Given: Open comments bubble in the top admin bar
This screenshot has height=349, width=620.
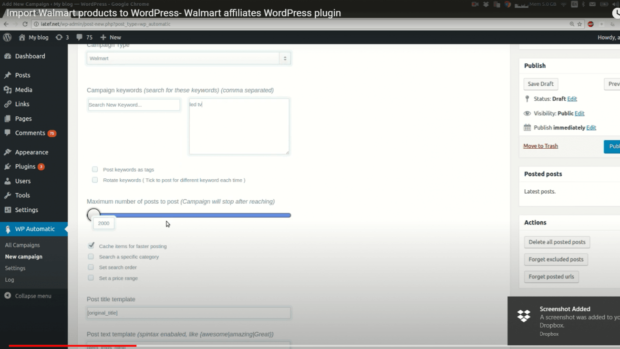Looking at the screenshot, I should [80, 37].
